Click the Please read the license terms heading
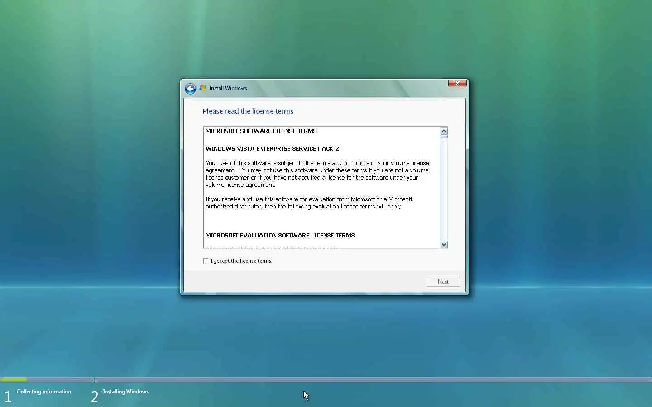Screen dimensions: 652x407 pyautogui.click(x=248, y=111)
